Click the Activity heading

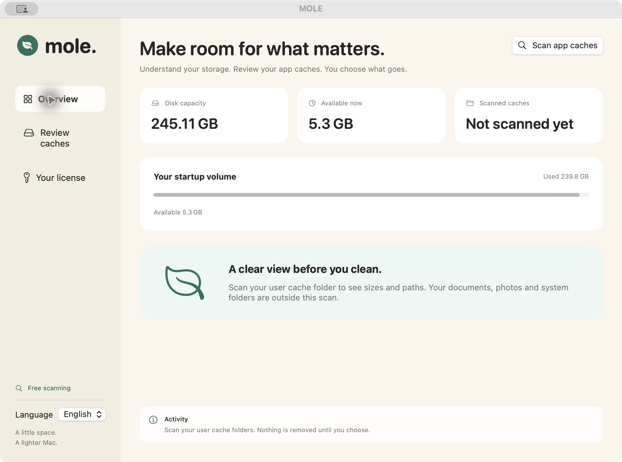pyautogui.click(x=176, y=419)
